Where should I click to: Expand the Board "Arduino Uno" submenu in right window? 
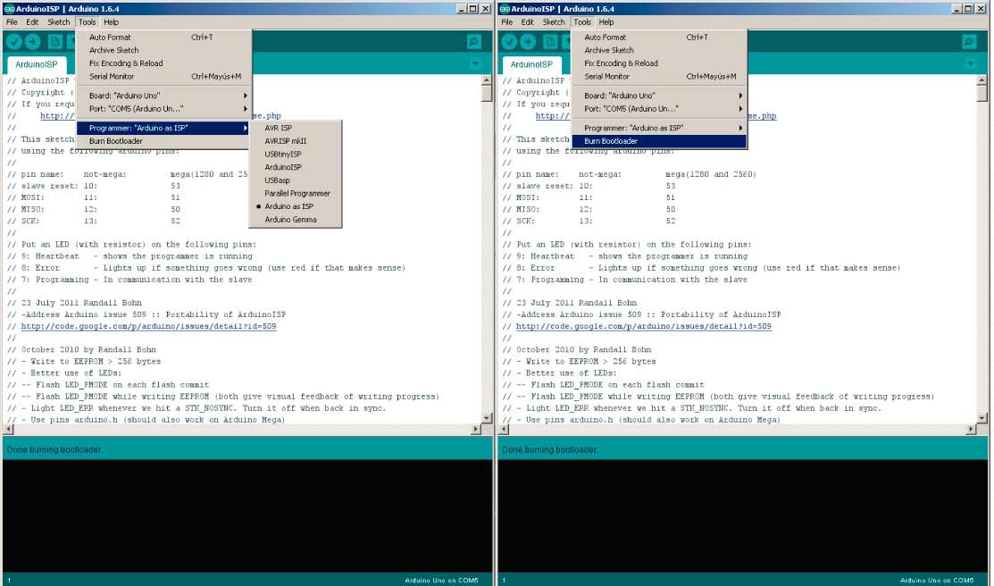659,96
